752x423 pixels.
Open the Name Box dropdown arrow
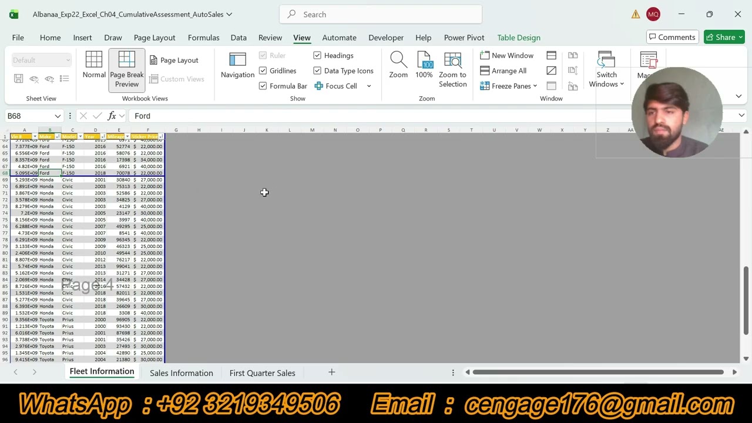click(58, 116)
